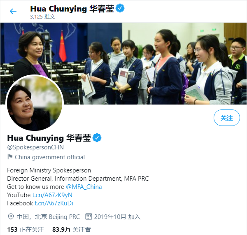247x235 pixels.
Task: Open the @MFA_China mention link
Action: (x=84, y=187)
